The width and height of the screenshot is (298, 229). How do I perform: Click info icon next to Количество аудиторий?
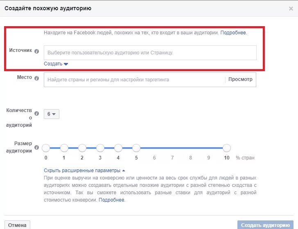(x=37, y=113)
